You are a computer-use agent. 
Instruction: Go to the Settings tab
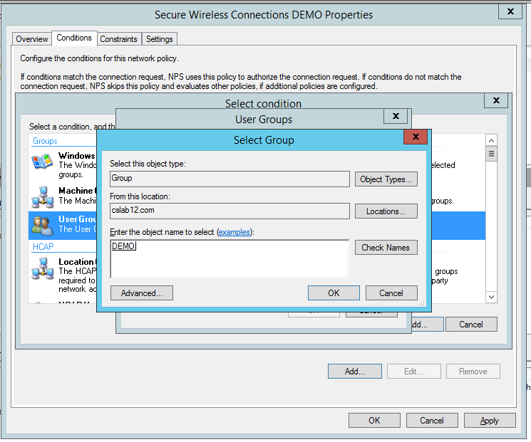160,39
